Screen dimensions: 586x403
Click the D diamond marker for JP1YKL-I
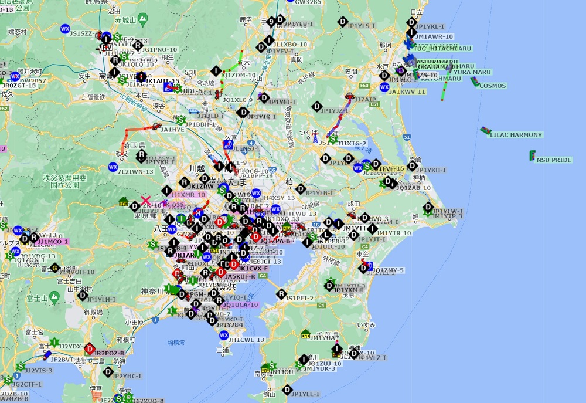pyautogui.click(x=411, y=22)
